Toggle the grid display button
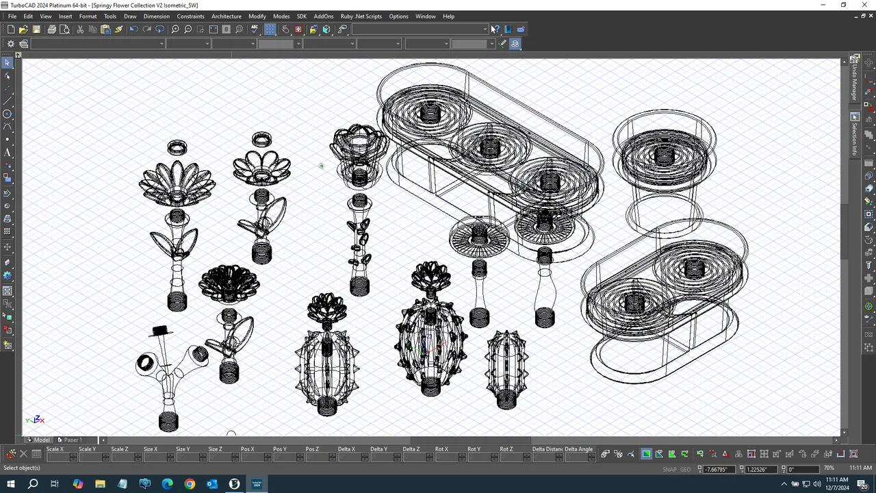876x493 pixels. coord(270,29)
